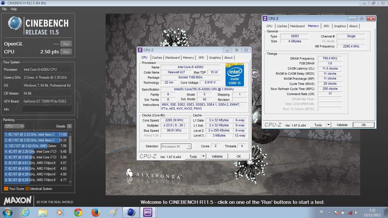This screenshot has width=388, height=218.
Task: Click the Cinebench Release 11.5 logo
Action: (x=38, y=26)
